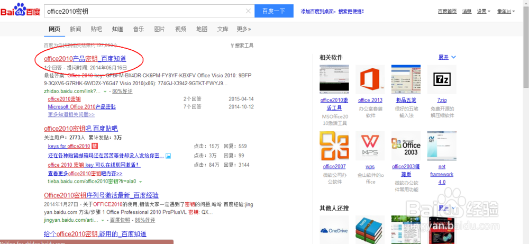529x244 pixels.
Task: Click the office2010激活工具 text link
Action: [x=334, y=104]
